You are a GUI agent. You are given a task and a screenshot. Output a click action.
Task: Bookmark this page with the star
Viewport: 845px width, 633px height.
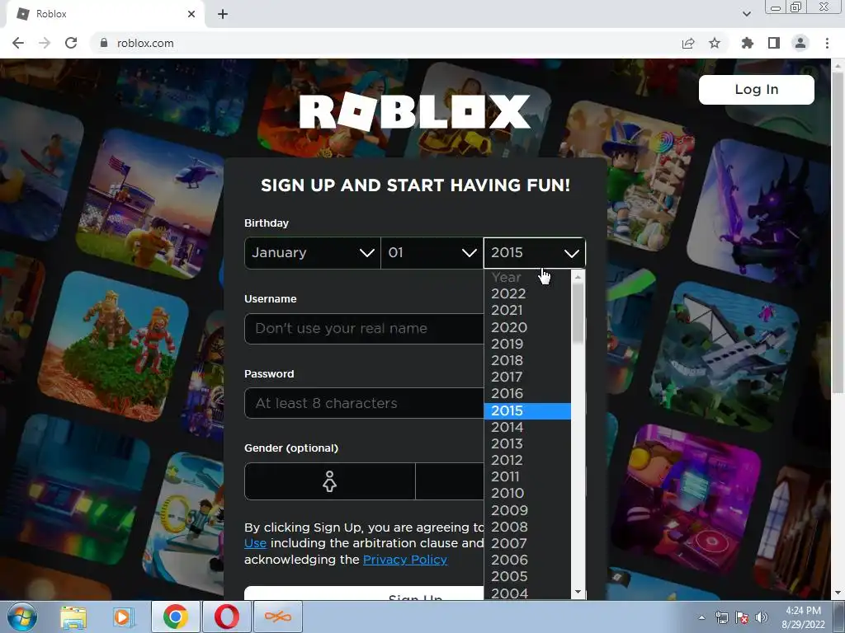point(715,43)
